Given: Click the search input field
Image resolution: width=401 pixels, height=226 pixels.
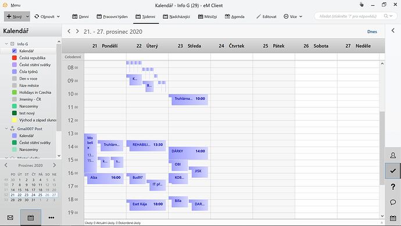Looking at the screenshot, I should tap(350, 16).
